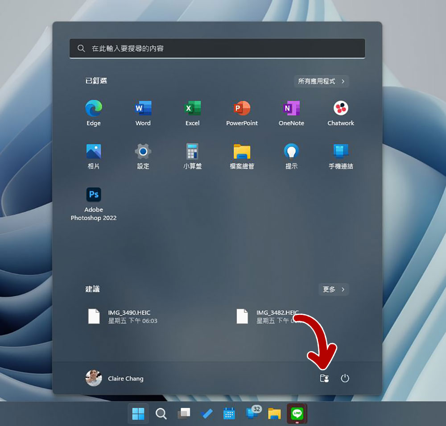Viewport: 446px width, 426px height.
Task: Launch Adobe Photoshop 2022
Action: click(x=94, y=204)
